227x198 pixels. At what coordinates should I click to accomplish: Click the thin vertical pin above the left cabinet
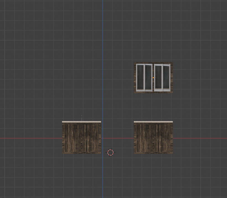pos(82,118)
